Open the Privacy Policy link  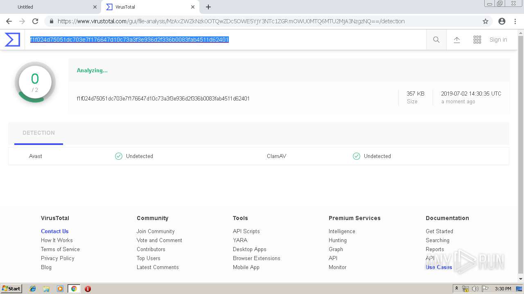(58, 258)
